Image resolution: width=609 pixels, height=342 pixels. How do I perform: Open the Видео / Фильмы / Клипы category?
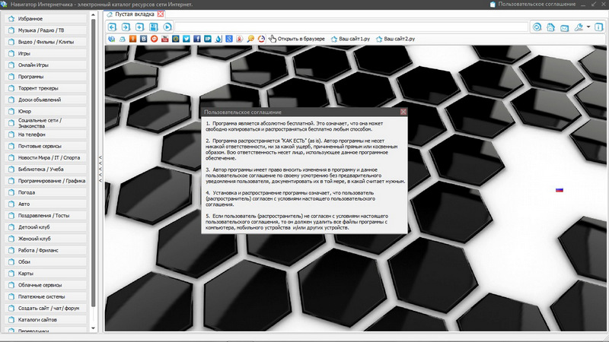click(x=46, y=42)
